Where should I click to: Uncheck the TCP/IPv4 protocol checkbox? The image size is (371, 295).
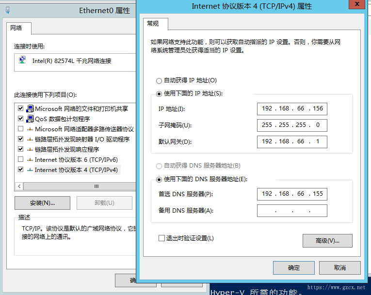(x=20, y=169)
